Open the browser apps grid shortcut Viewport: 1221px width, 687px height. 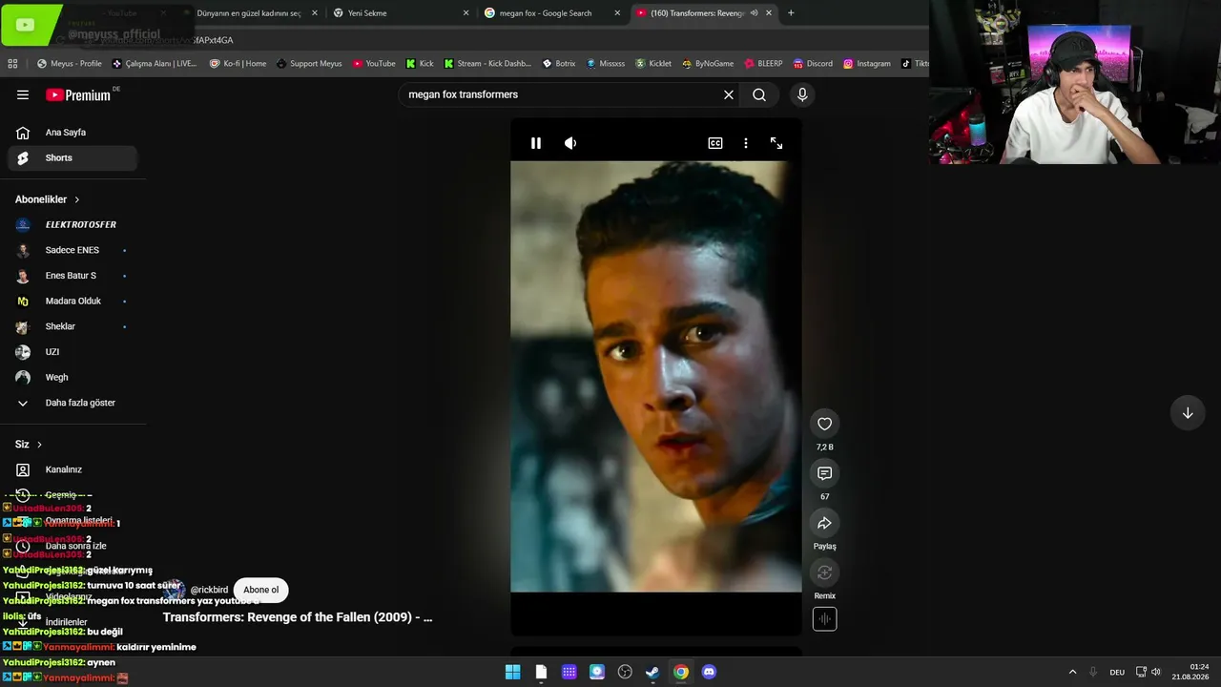point(12,64)
